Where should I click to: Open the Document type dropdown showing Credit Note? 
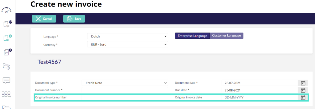coord(125,83)
